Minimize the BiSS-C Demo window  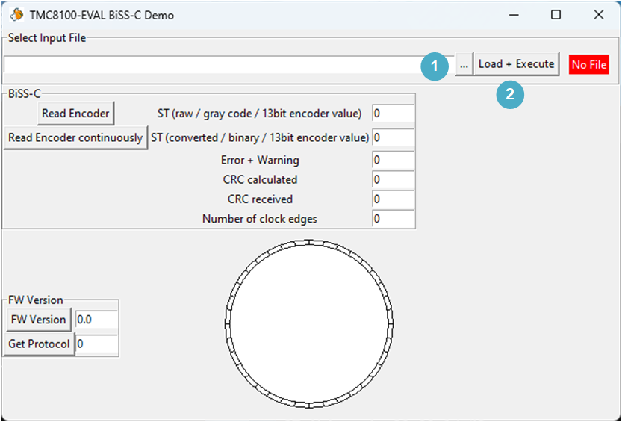[x=514, y=15]
